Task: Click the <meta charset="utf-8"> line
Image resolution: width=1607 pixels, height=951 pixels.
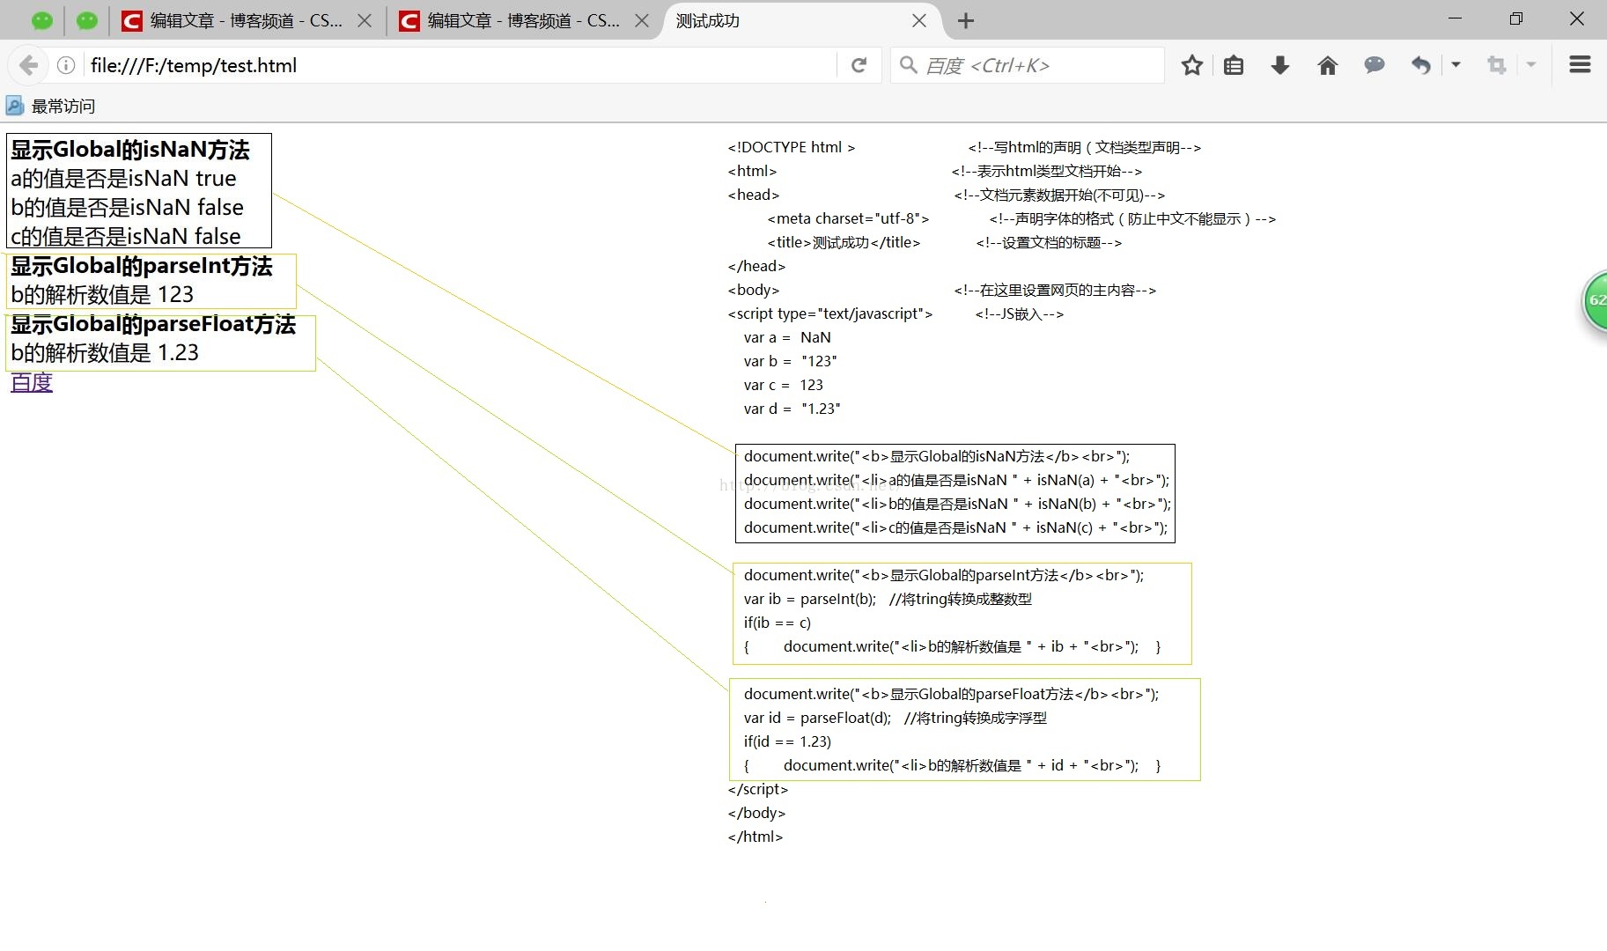Action: 848,218
